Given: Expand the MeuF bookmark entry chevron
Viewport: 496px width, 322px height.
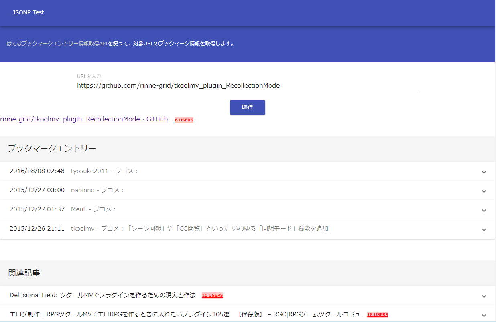Looking at the screenshot, I should (484, 210).
